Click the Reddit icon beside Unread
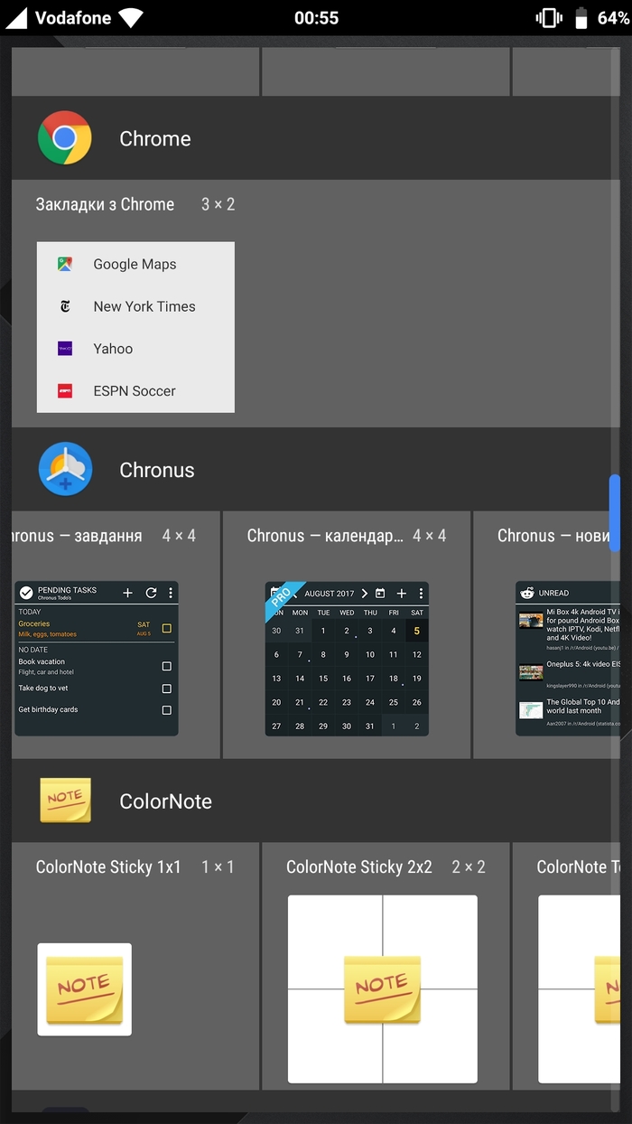 526,593
